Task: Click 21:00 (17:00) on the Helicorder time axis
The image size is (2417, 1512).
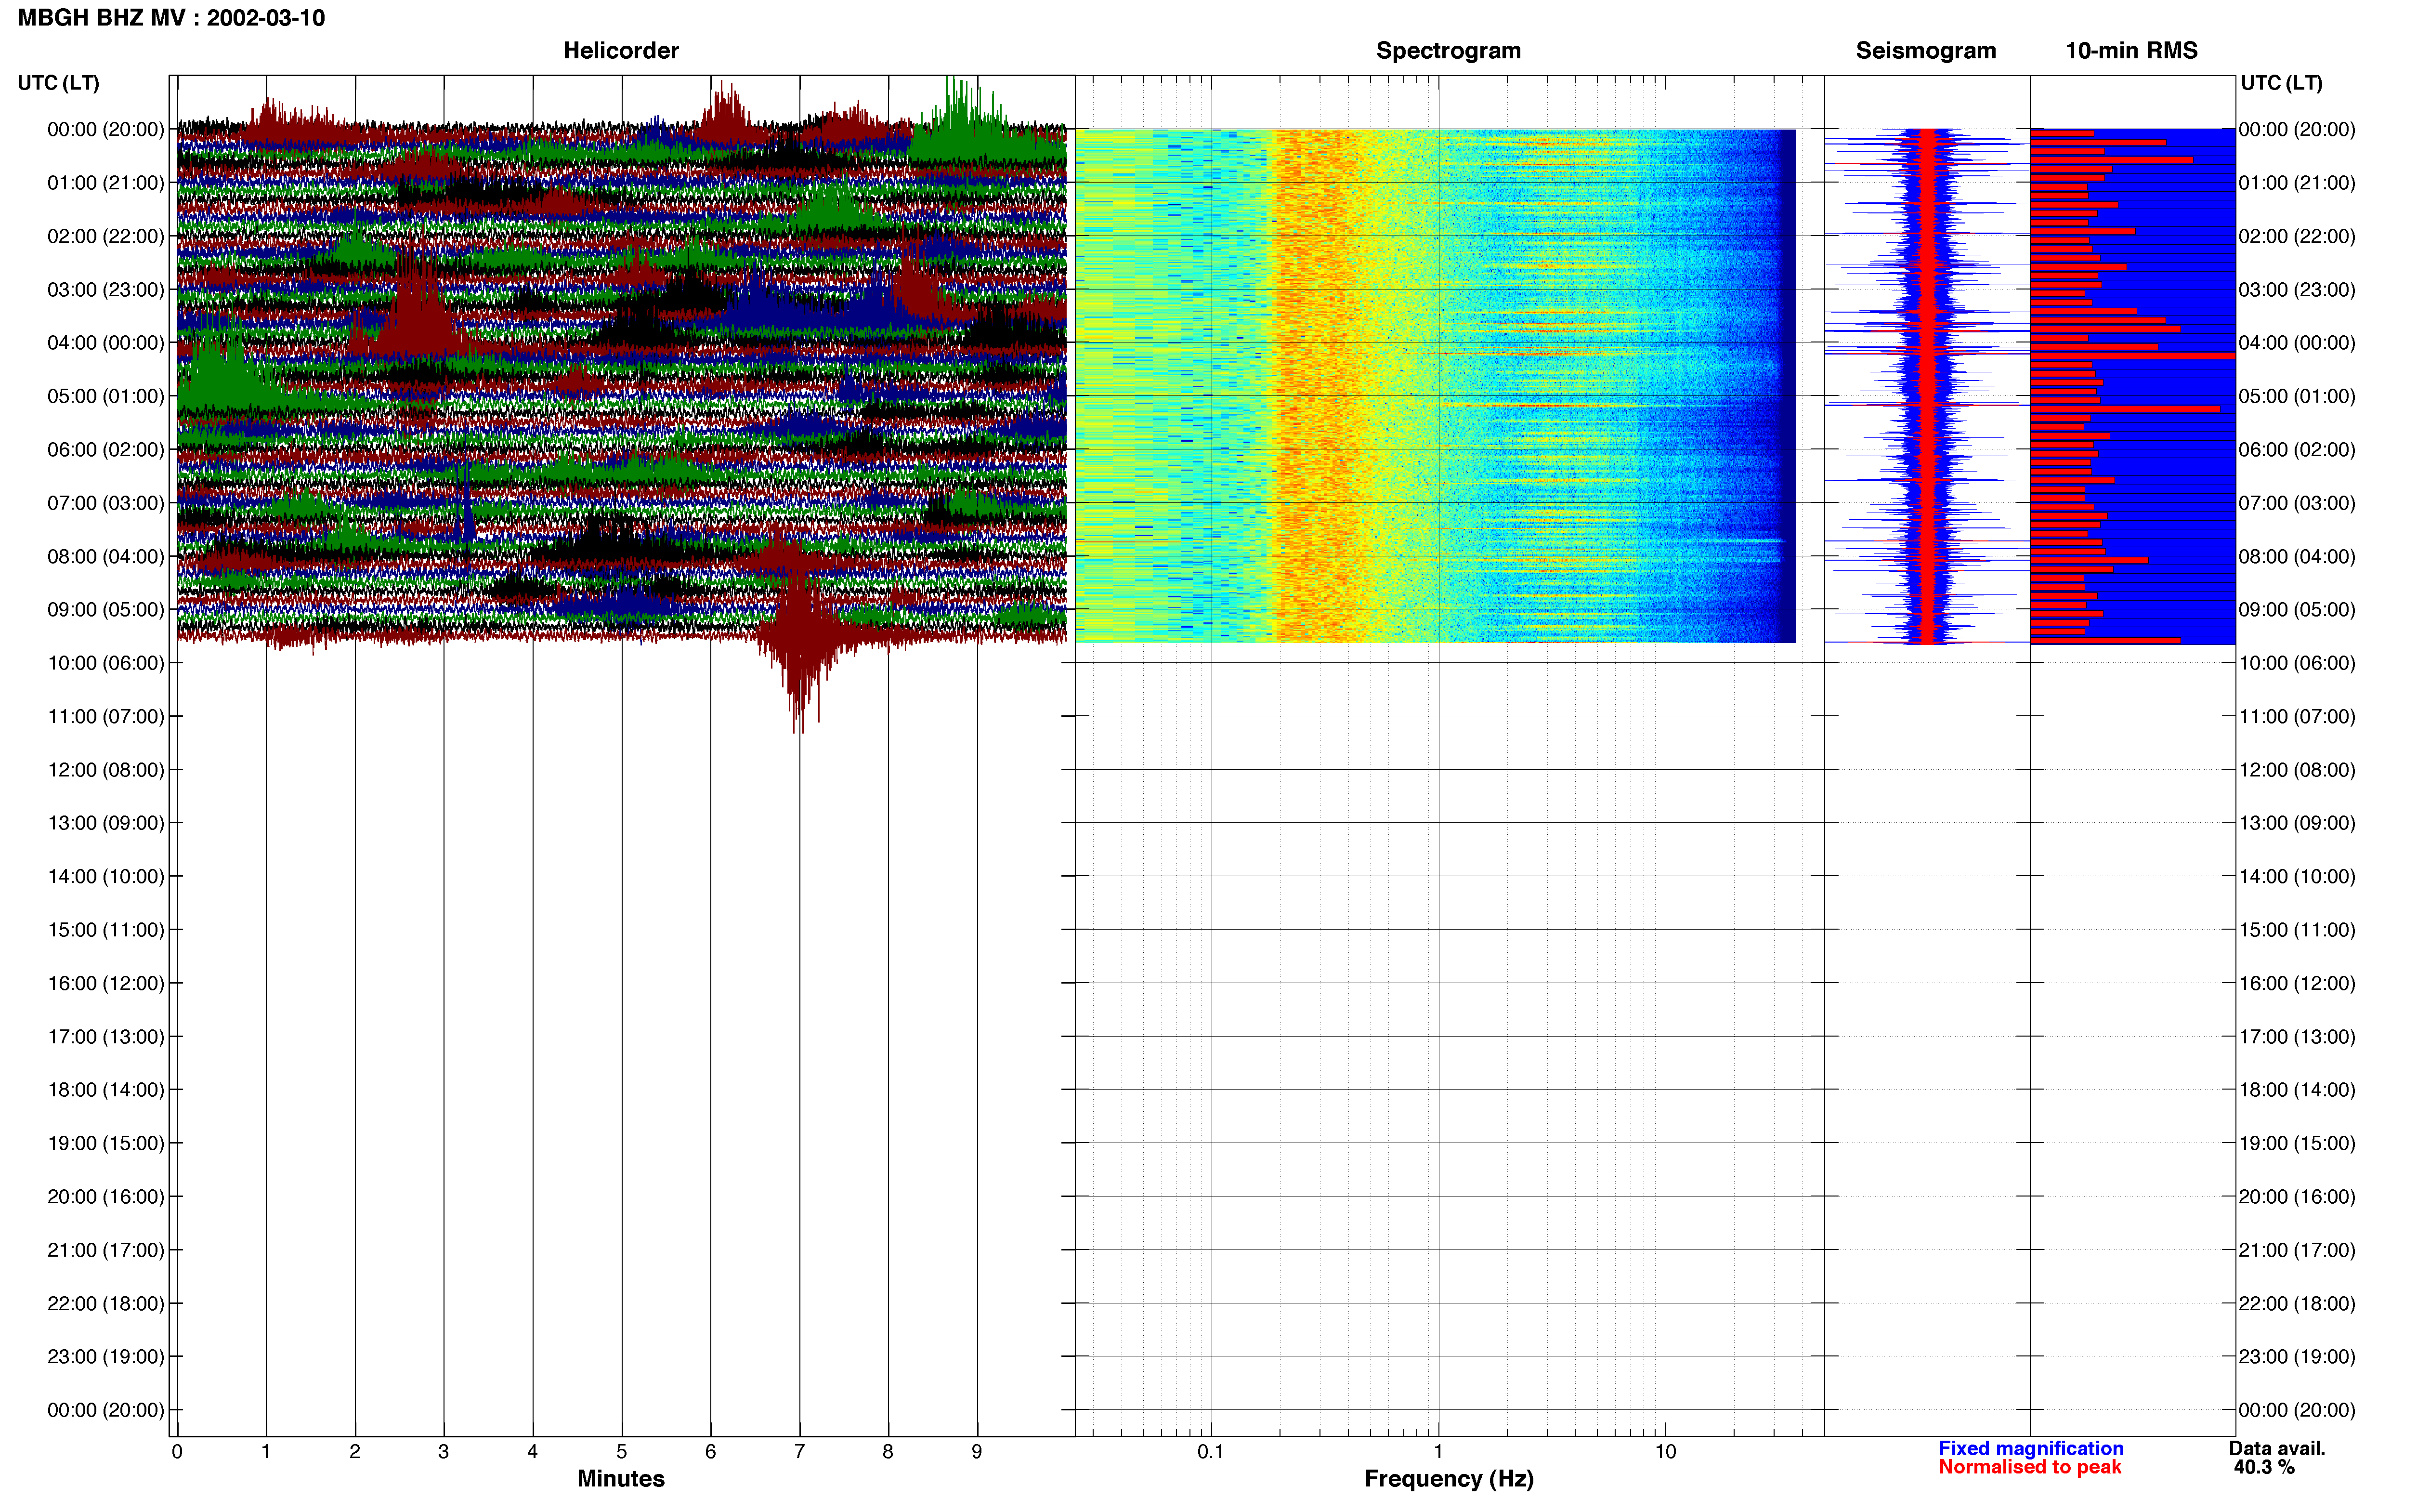Action: coord(106,1250)
